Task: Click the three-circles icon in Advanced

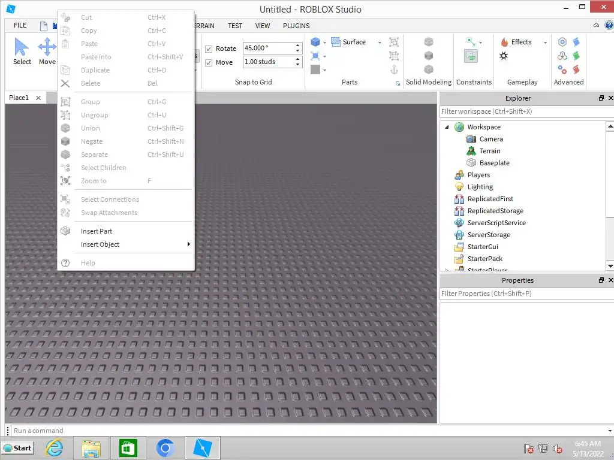Action: click(562, 56)
